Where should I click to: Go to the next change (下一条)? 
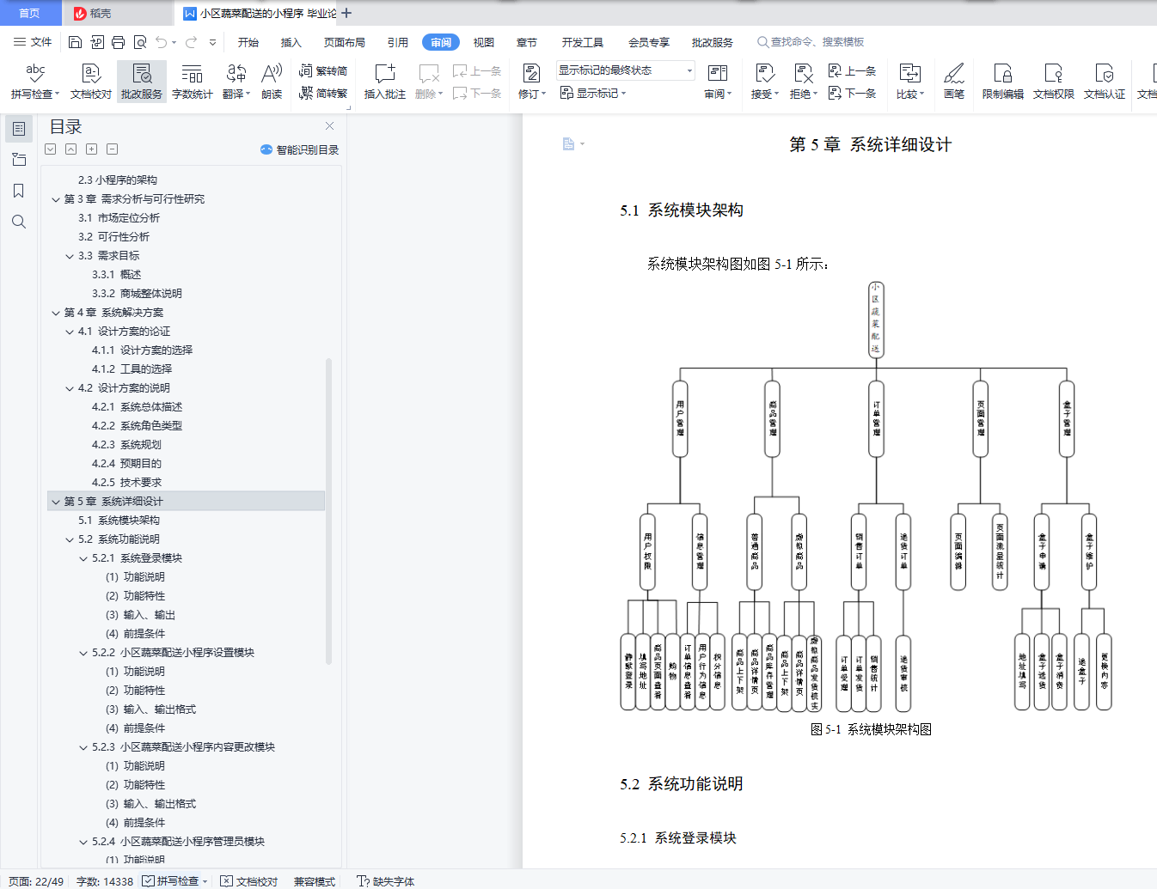tap(852, 93)
